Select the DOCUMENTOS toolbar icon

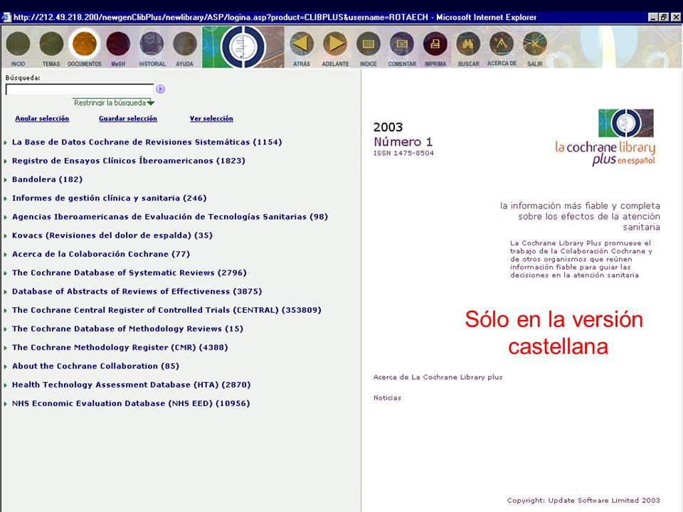85,44
